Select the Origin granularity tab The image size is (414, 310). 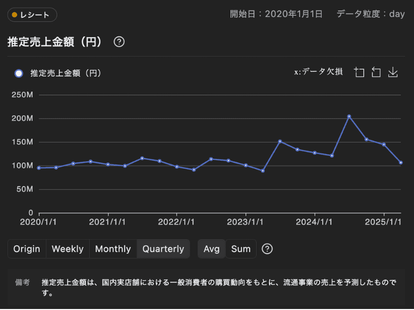coord(27,249)
